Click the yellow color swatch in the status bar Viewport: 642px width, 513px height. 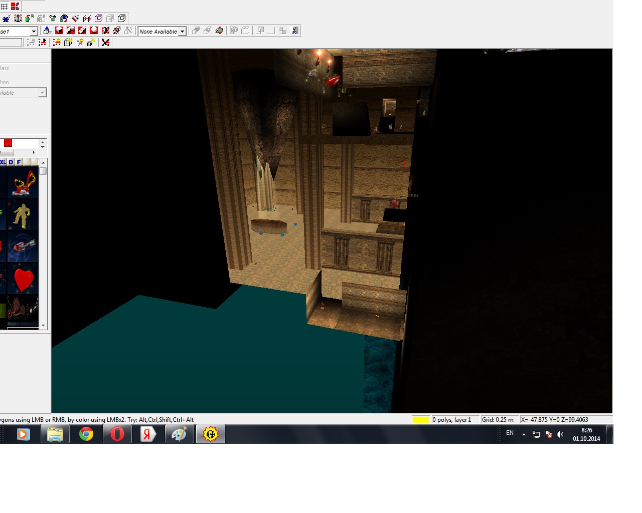coord(421,420)
